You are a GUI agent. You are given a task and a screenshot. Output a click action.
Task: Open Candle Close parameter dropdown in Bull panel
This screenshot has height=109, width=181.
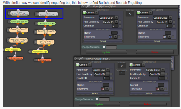[x=170, y=18]
